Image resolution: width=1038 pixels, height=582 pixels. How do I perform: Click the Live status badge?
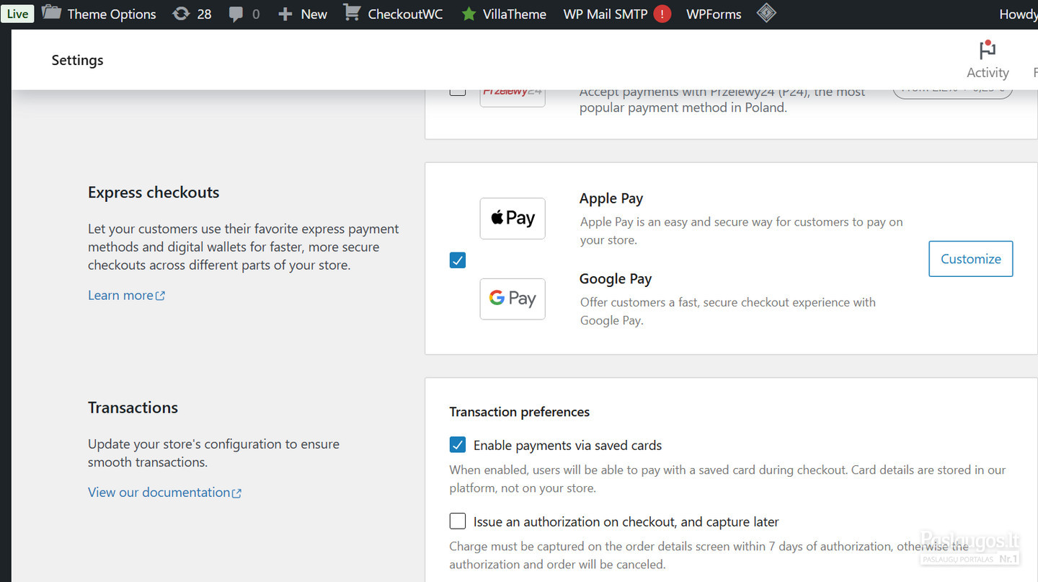click(x=17, y=14)
